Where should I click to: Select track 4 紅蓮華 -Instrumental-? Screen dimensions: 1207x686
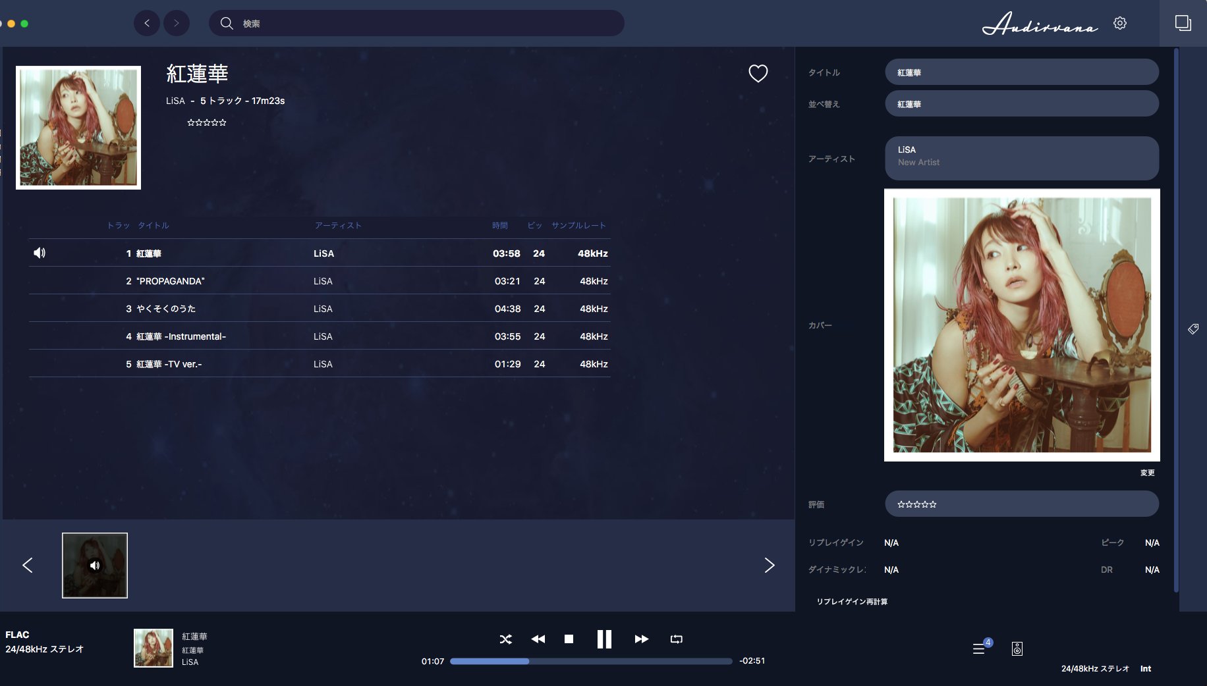[x=320, y=336]
